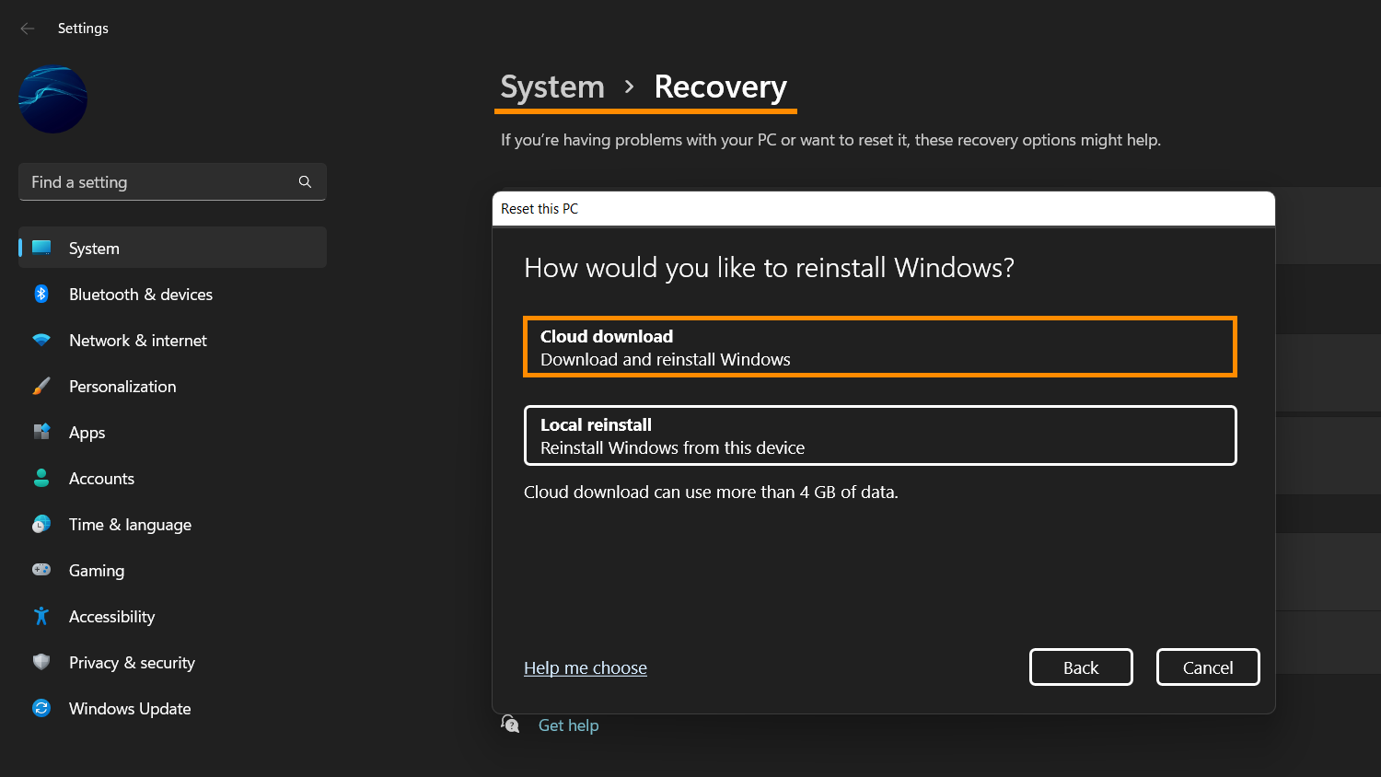
Task: Click the Apps icon in sidebar
Action: point(41,432)
